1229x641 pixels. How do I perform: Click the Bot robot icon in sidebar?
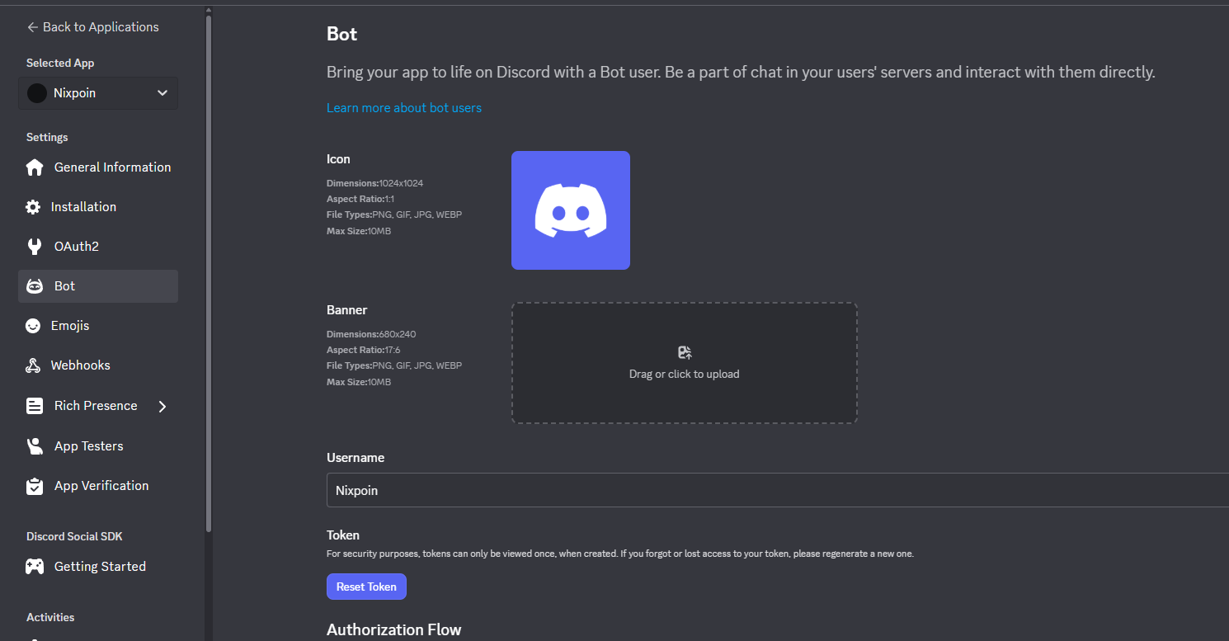pyautogui.click(x=35, y=286)
